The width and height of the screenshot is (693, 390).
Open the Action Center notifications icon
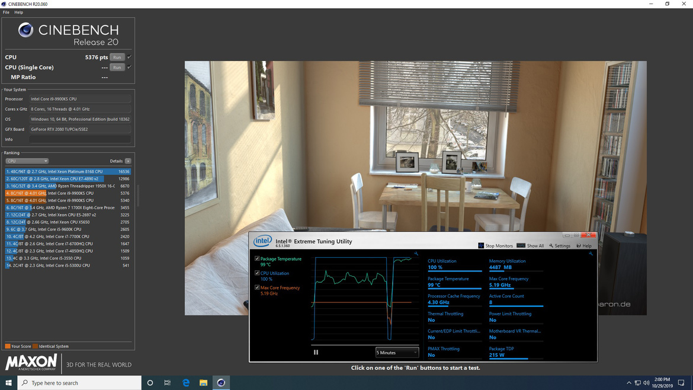(682, 383)
